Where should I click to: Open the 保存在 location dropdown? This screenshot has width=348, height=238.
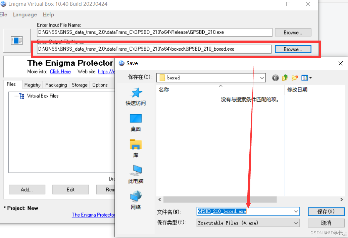click(262, 77)
